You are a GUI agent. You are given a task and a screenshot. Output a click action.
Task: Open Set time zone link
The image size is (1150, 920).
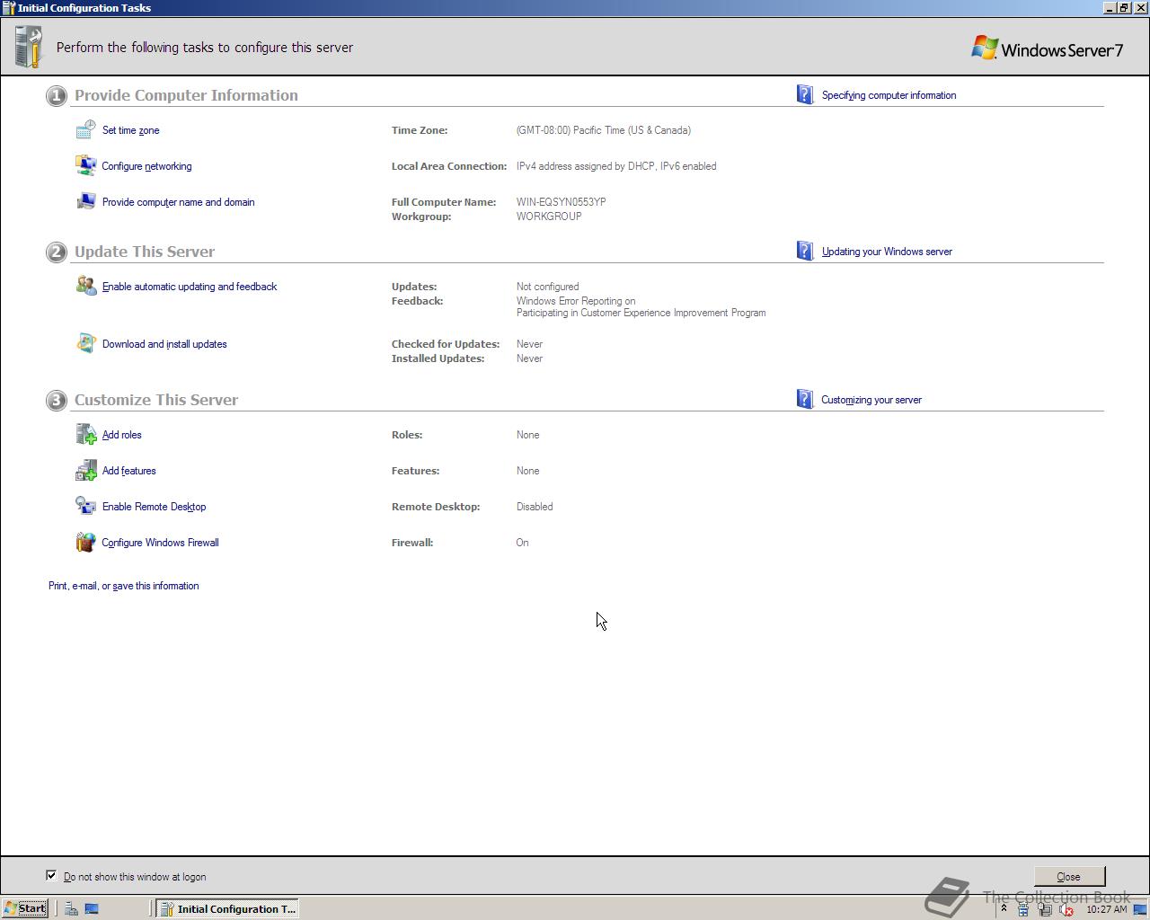click(130, 130)
